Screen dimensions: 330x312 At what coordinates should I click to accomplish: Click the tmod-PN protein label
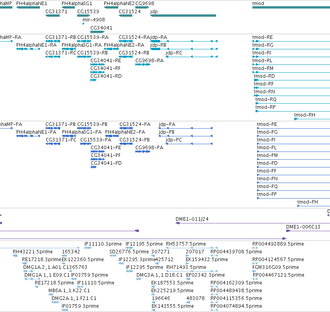[267, 179]
